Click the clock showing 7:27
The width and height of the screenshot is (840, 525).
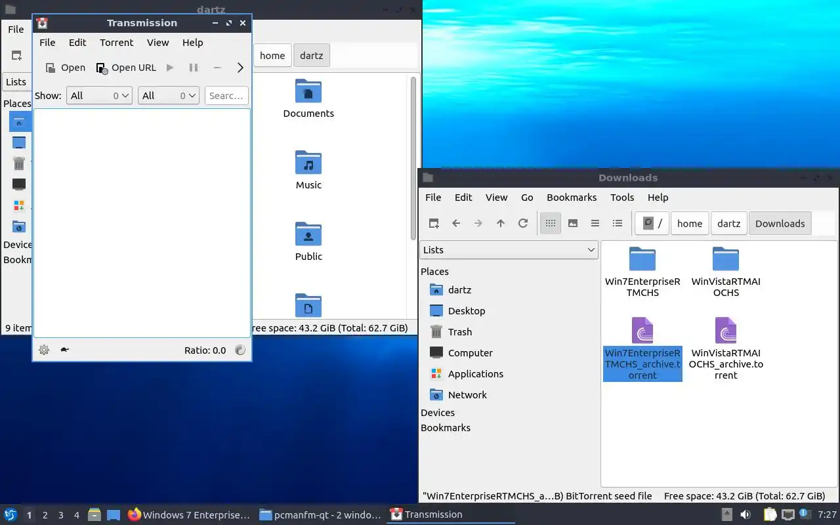coord(827,515)
